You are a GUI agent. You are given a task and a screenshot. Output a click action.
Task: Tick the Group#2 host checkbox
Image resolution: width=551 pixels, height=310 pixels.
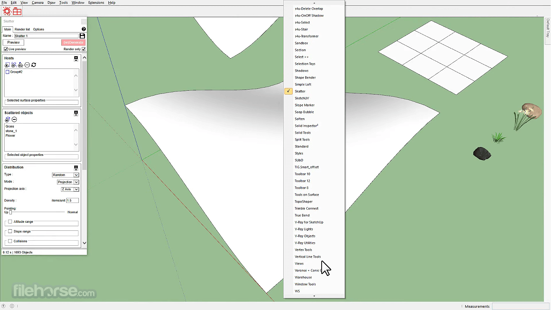pyautogui.click(x=7, y=72)
